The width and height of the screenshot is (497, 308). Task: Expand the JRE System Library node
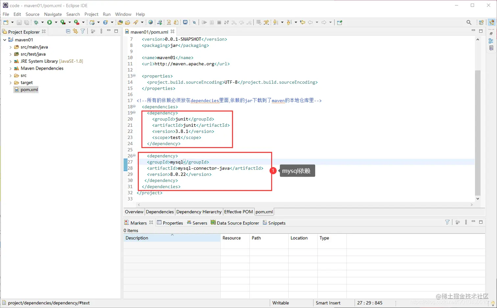pos(11,61)
